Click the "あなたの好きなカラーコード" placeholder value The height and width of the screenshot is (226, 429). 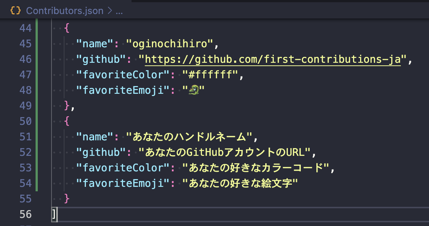(256, 168)
